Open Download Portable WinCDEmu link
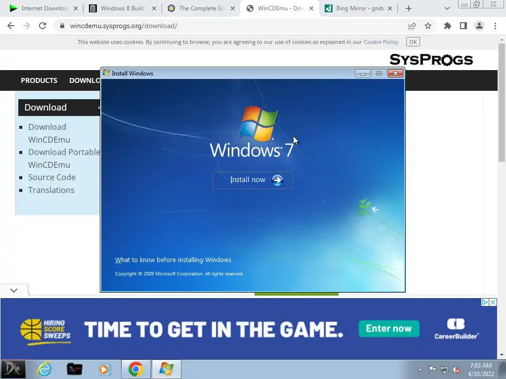The image size is (506, 379). pyautogui.click(x=64, y=158)
